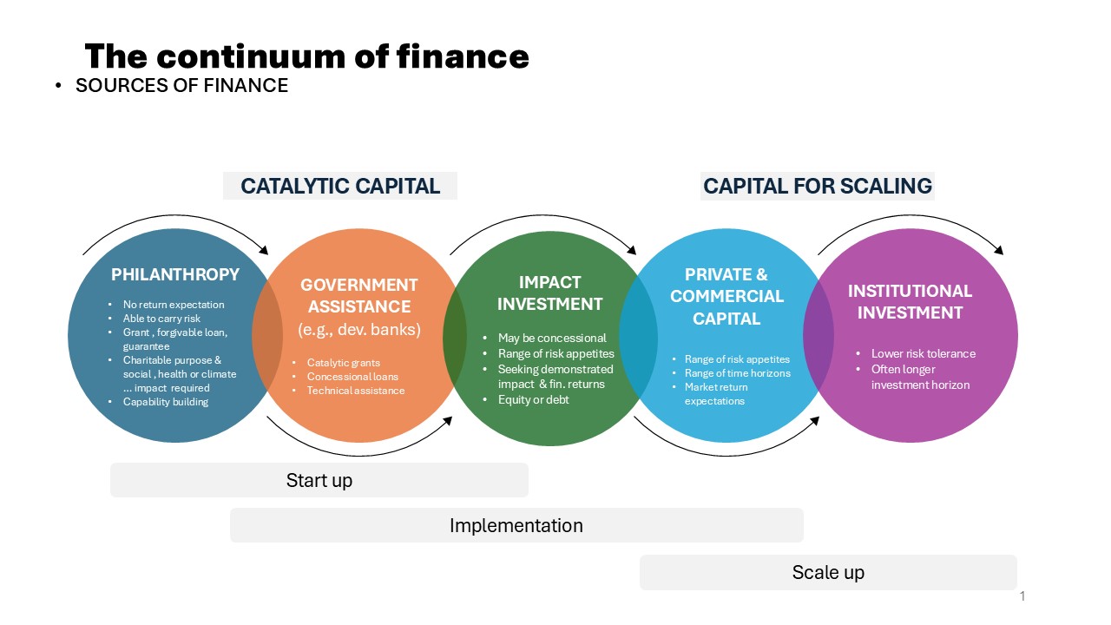Select the Start up phase bar

pos(319,480)
